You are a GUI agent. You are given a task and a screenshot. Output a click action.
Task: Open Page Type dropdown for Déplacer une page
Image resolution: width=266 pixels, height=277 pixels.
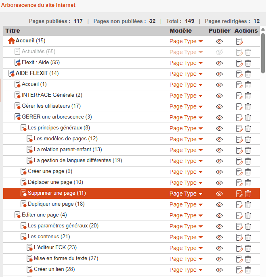point(186,183)
